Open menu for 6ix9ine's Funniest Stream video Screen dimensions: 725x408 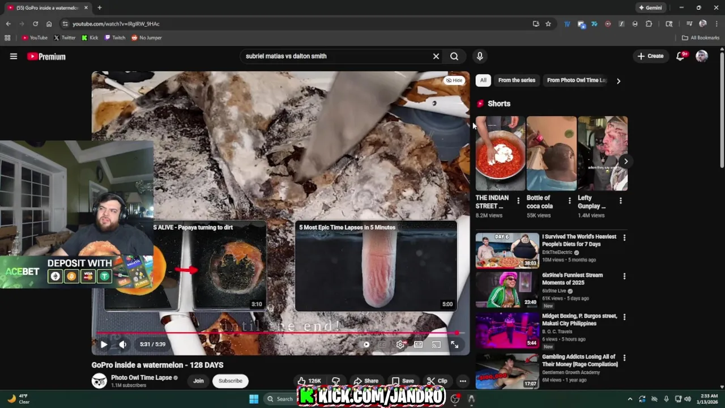(624, 277)
